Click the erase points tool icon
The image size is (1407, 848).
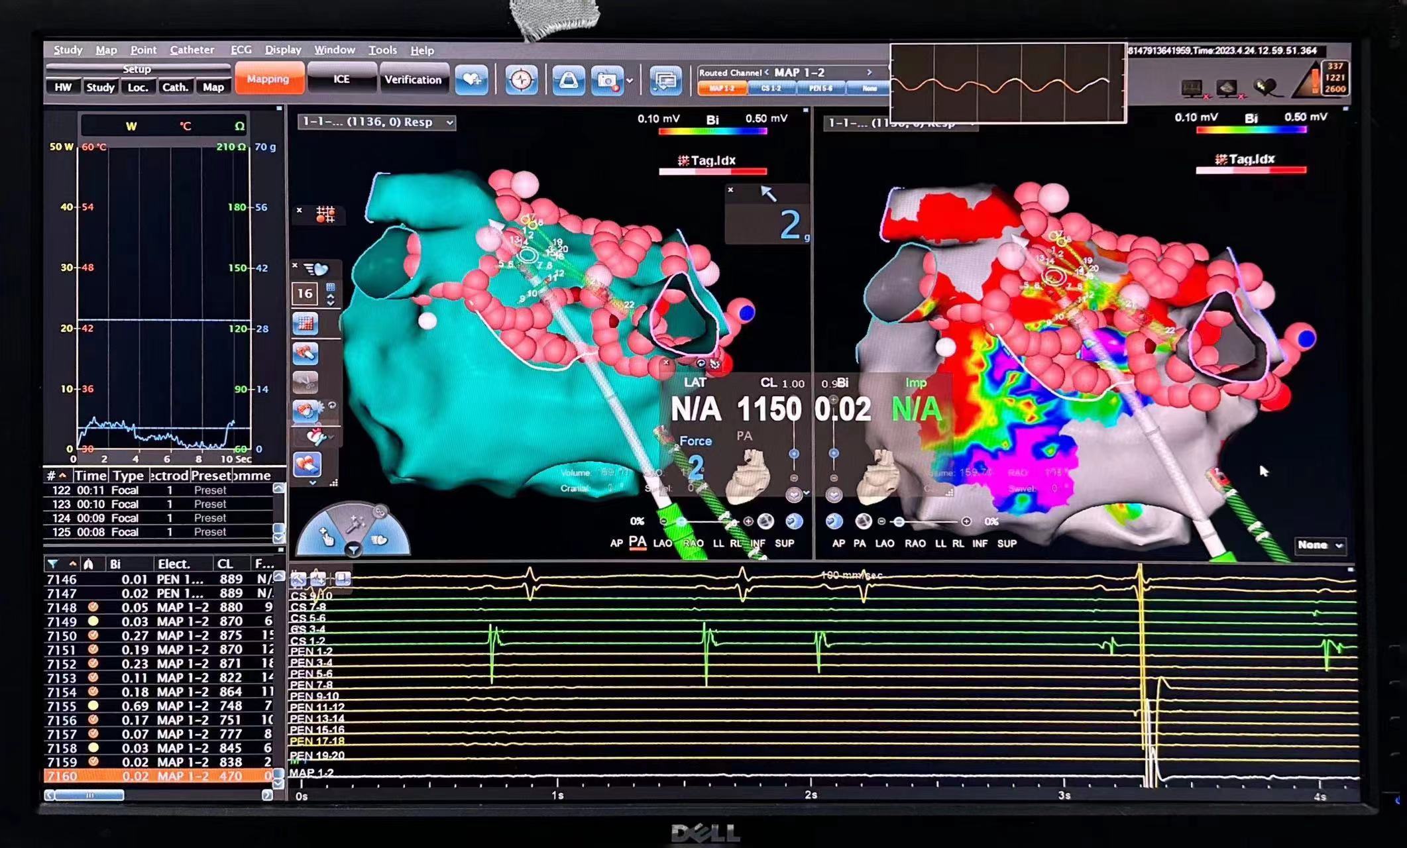[306, 353]
